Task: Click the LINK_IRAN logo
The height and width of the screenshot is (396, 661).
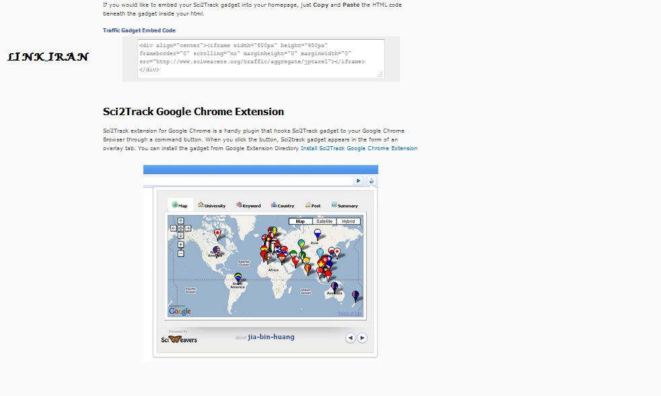Action: pyautogui.click(x=48, y=57)
